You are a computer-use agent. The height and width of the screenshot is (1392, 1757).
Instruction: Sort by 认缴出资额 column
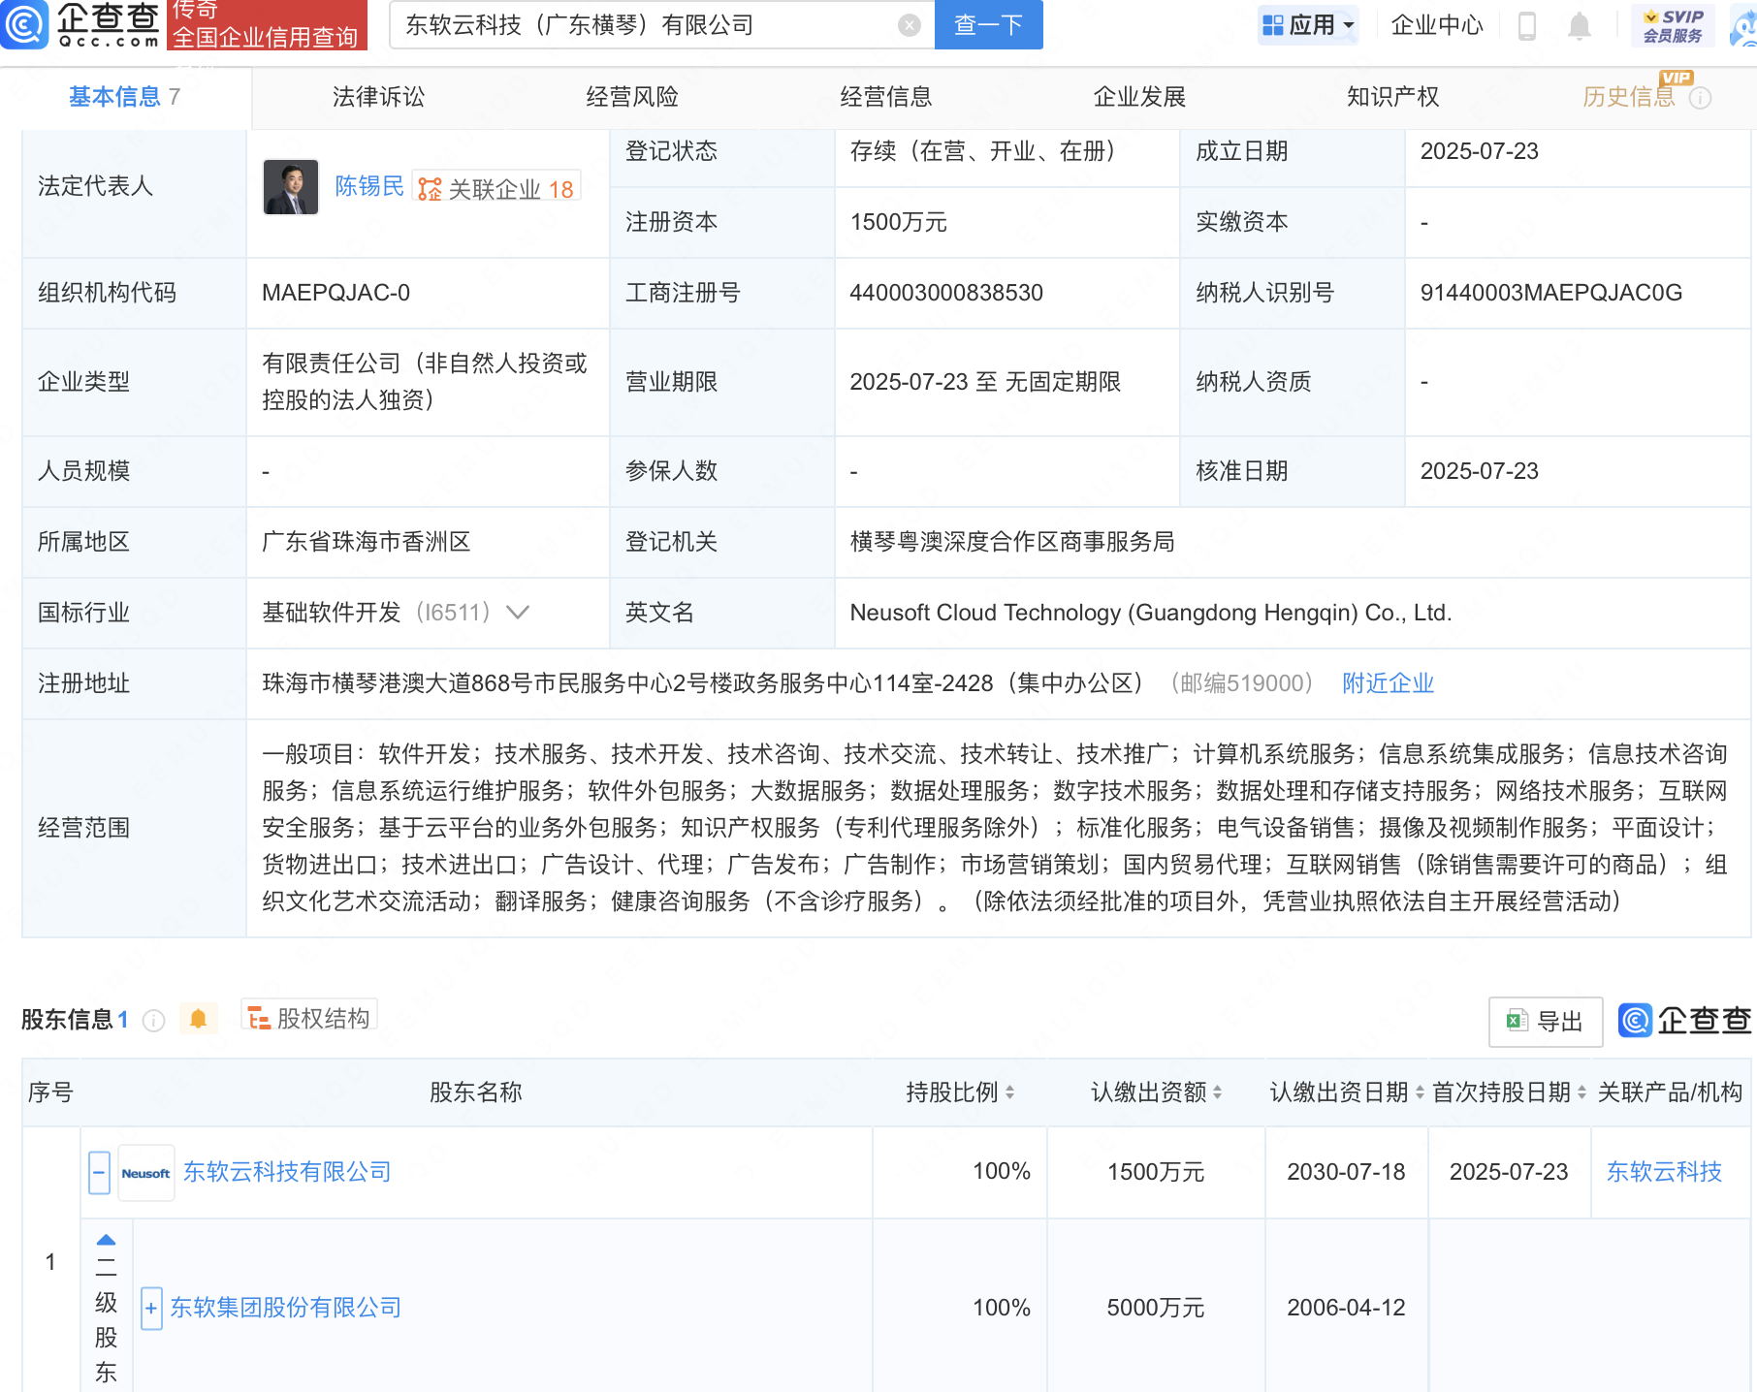pos(1217,1092)
